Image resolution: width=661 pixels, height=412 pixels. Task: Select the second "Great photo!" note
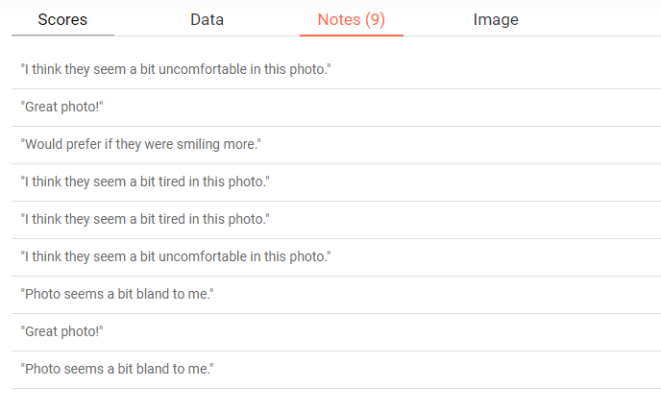point(61,332)
